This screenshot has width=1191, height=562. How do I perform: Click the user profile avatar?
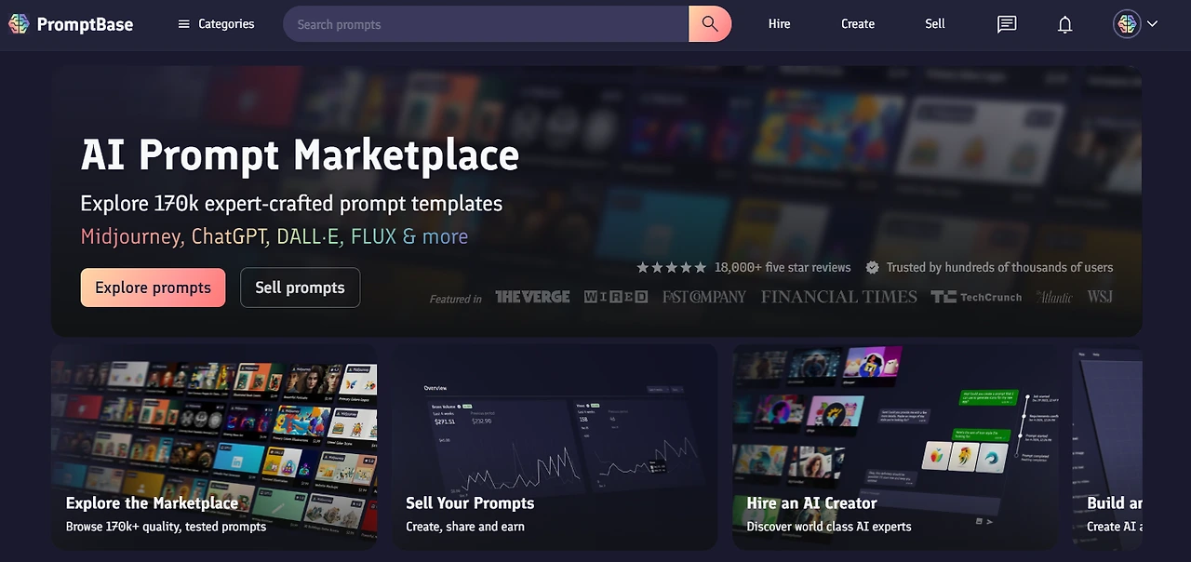pyautogui.click(x=1127, y=24)
